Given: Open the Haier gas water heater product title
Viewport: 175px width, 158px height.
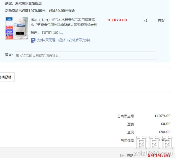Looking at the screenshot, I should [x=64, y=22].
